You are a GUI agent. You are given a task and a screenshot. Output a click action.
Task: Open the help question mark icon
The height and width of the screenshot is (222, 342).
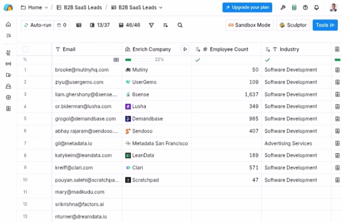(x=305, y=8)
